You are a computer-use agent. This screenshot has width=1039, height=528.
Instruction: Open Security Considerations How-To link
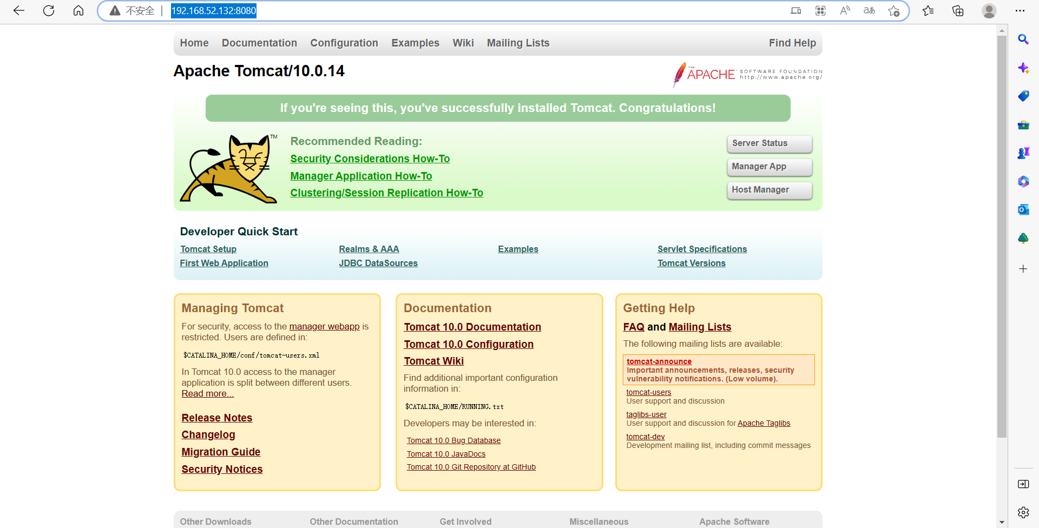(x=370, y=159)
